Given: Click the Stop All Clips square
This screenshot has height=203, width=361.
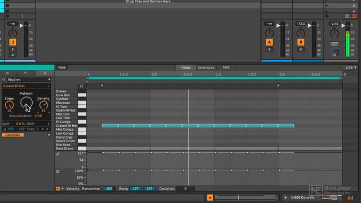Looking at the screenshot, I should (x=327, y=16).
